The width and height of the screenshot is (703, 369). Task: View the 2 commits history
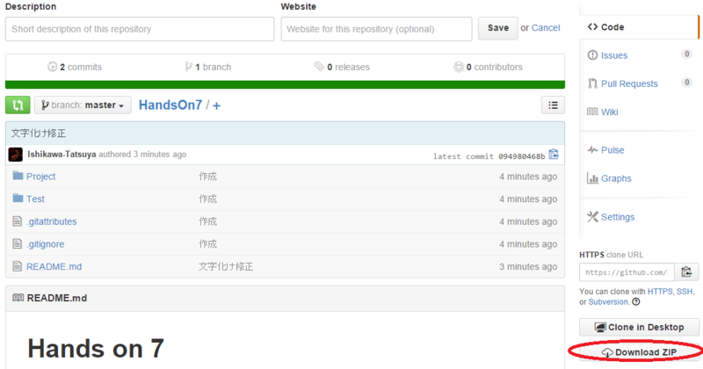point(81,67)
